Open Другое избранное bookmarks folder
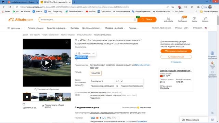The height and width of the screenshot is (123, 219). (x=209, y=11)
